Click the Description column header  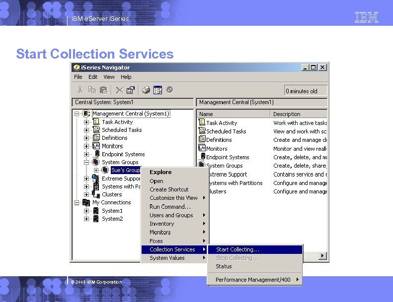coord(299,114)
